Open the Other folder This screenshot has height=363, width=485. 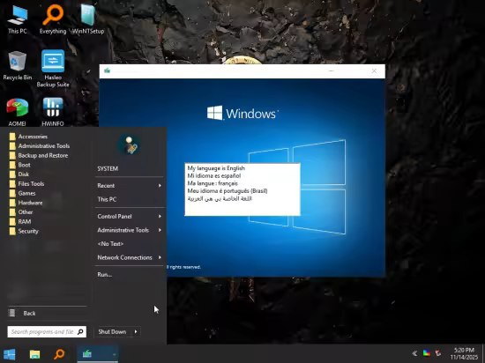pyautogui.click(x=21, y=212)
